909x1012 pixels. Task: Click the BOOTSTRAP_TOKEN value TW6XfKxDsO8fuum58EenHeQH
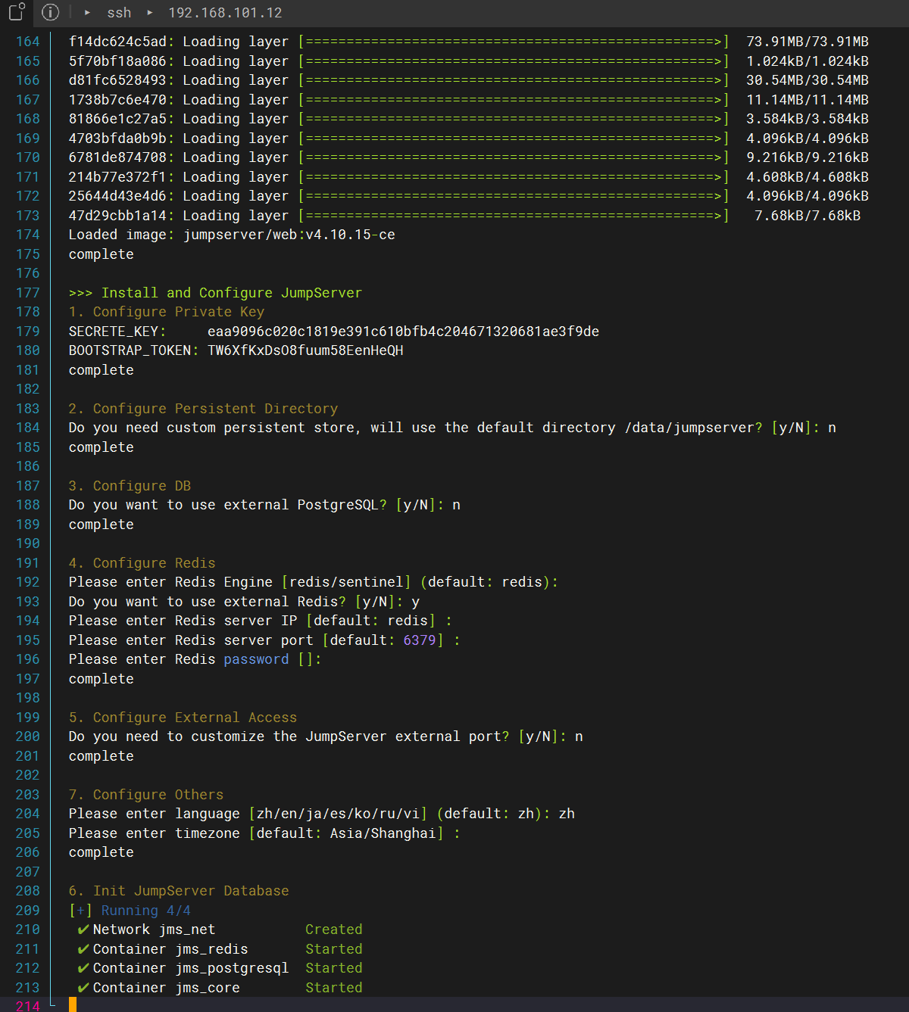pos(305,350)
